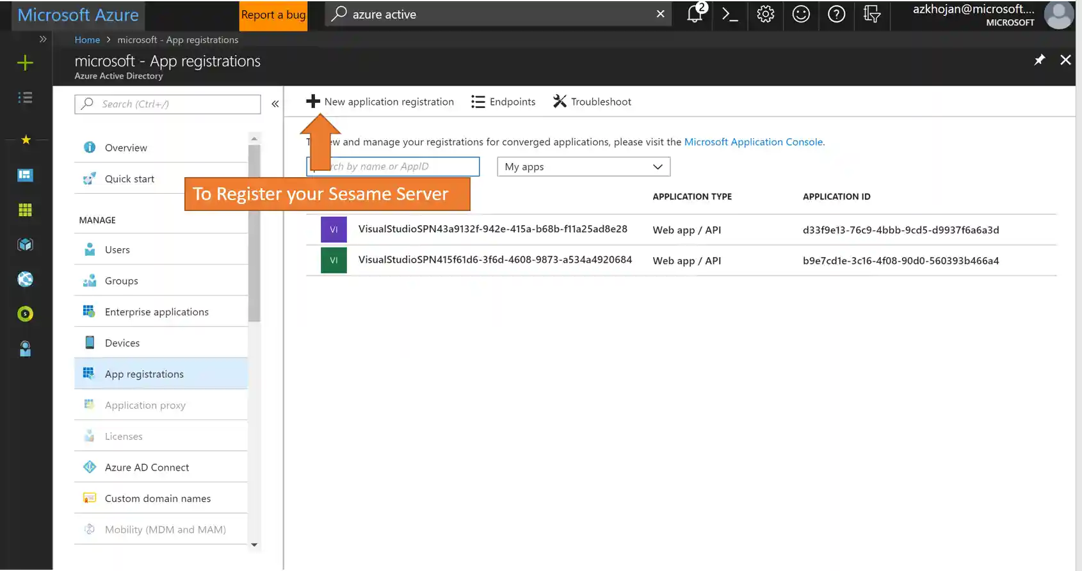1082x571 pixels.
Task: Click New application registration
Action: (380, 102)
